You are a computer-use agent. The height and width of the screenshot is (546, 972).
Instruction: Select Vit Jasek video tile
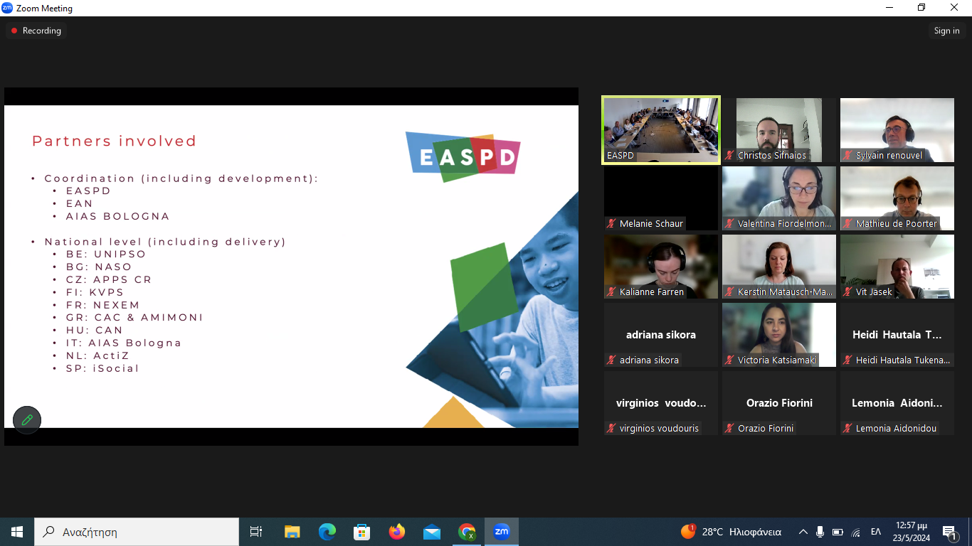click(897, 267)
